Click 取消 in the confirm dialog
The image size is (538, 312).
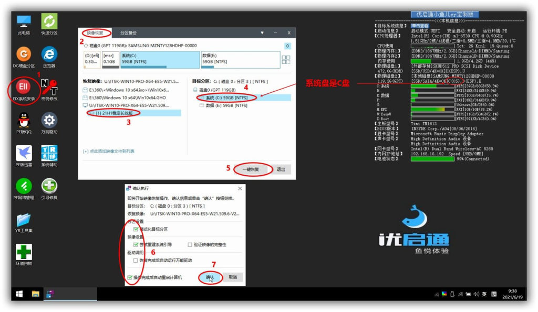[233, 277]
